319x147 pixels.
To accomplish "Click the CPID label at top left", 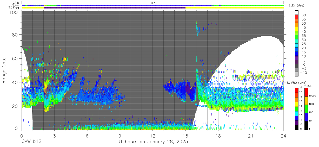I will [x=16, y=3].
